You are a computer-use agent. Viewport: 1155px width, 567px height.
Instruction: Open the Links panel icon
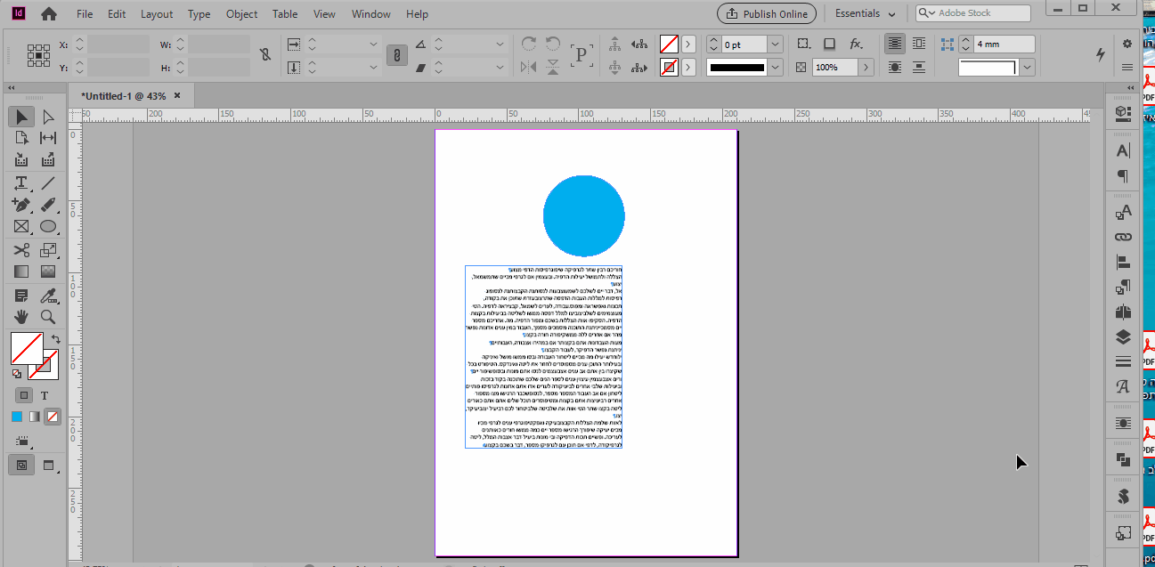tap(1123, 238)
